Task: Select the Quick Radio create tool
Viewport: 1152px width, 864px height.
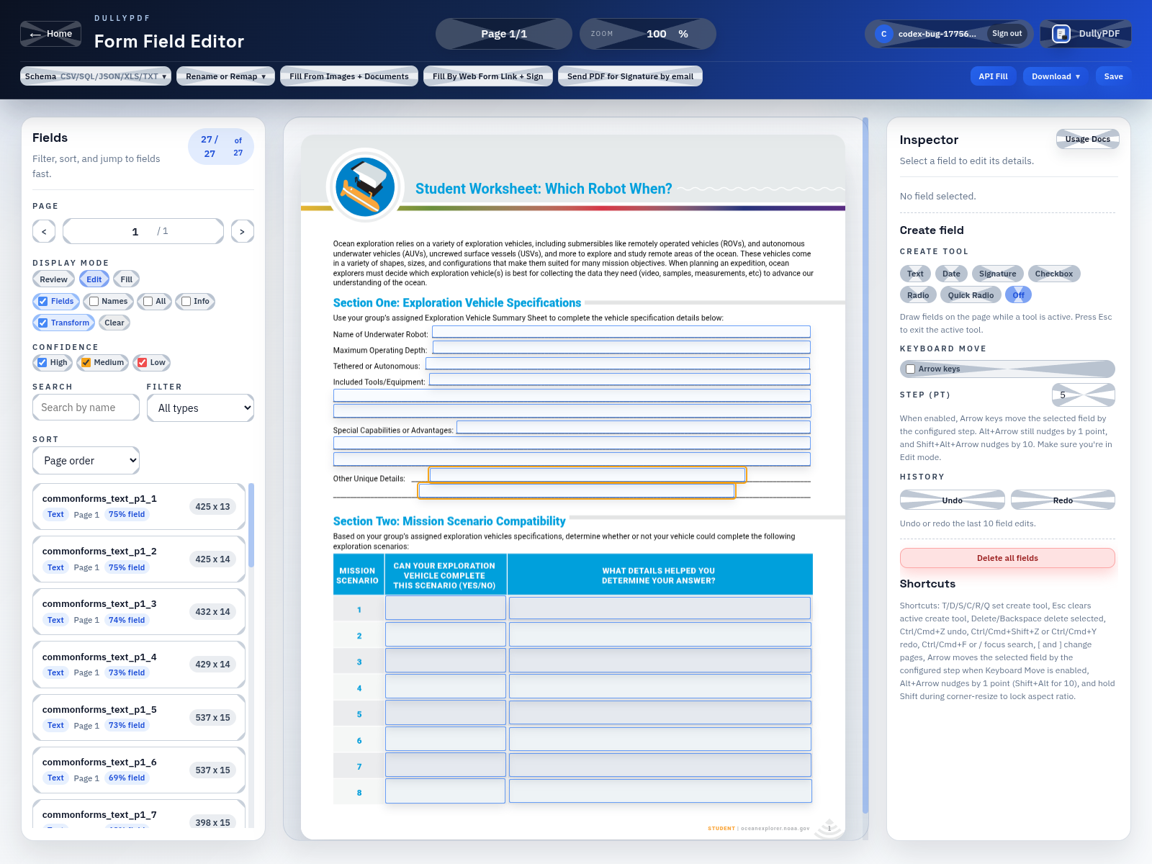Action: [971, 294]
